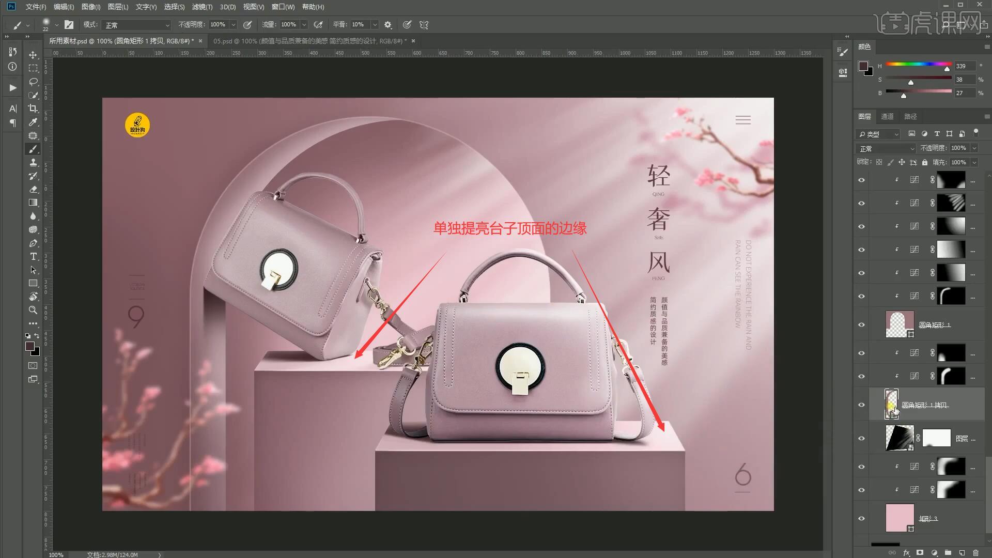This screenshot has height=558, width=992.
Task: Select the Pen tool
Action: (33, 243)
